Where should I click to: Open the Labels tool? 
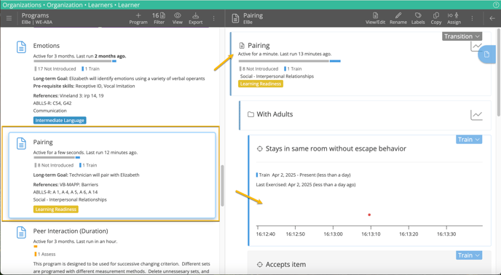418,18
